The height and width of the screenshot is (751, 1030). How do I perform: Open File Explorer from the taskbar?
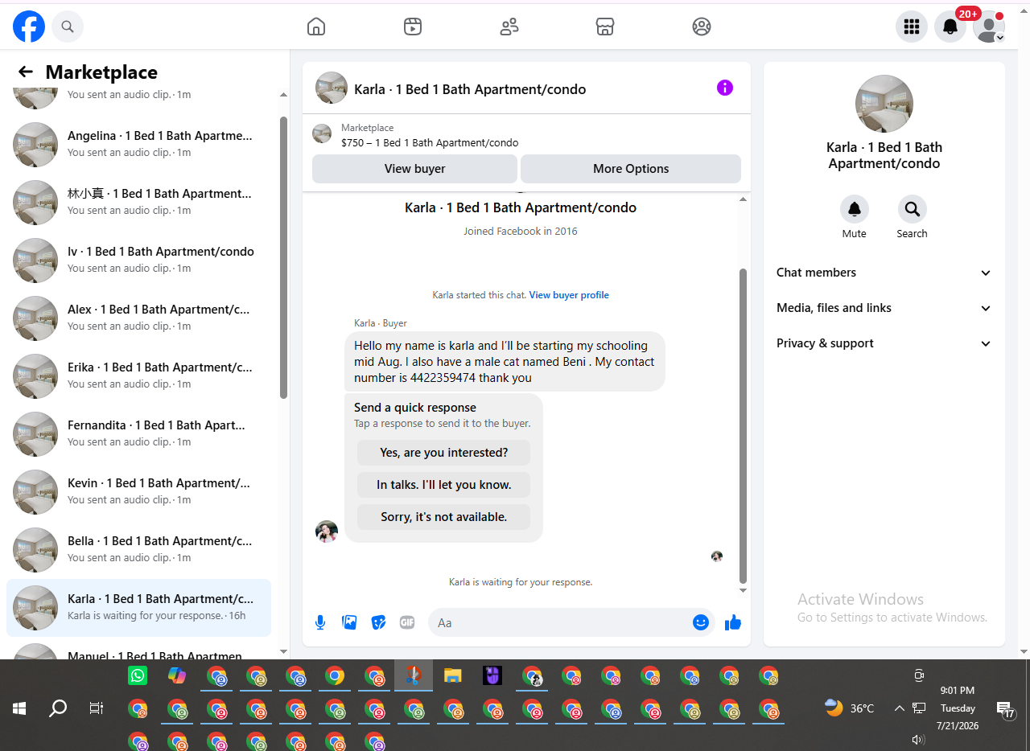click(x=453, y=675)
